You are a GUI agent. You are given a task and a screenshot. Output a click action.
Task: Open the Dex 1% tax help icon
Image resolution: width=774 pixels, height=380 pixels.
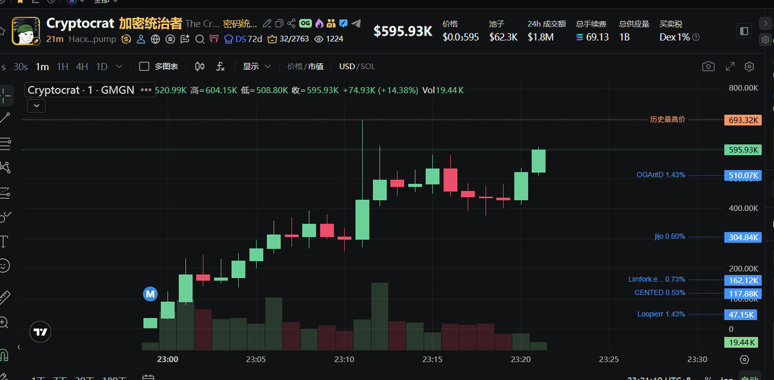pos(696,37)
